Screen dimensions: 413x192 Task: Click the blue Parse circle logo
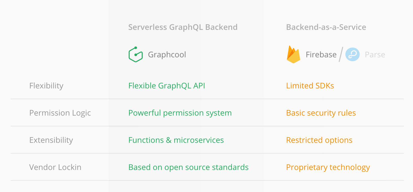(x=352, y=54)
